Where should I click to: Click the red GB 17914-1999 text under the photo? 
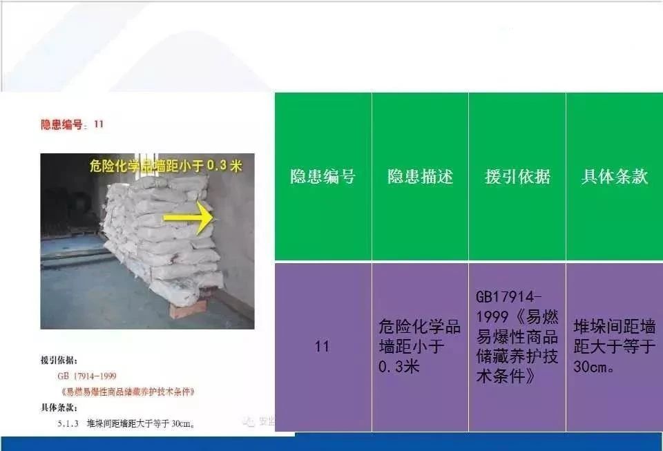pos(86,376)
